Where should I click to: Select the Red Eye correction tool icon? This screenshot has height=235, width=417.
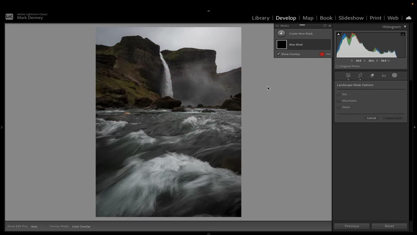pos(384,75)
